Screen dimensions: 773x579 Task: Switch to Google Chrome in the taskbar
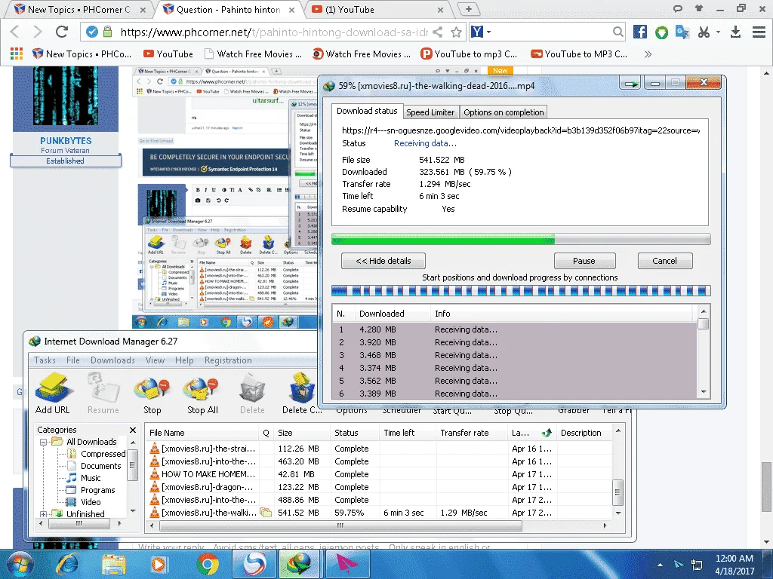207,564
